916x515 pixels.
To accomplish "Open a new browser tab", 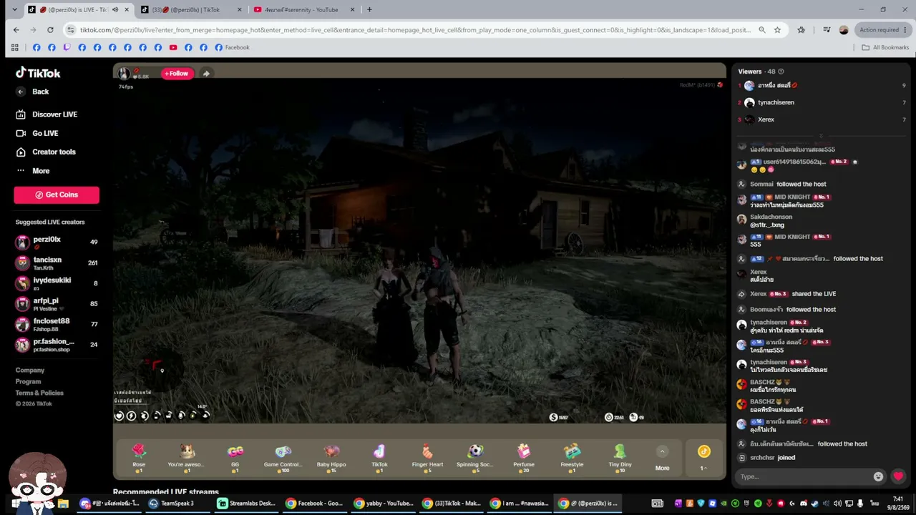I will [369, 10].
